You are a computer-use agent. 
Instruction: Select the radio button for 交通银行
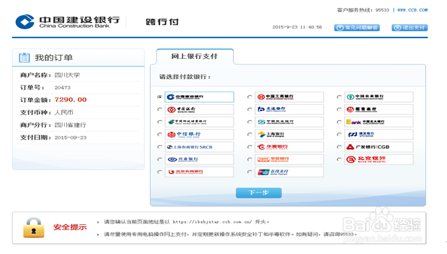250,110
